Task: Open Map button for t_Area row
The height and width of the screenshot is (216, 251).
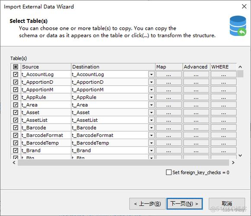Action: tap(169, 105)
